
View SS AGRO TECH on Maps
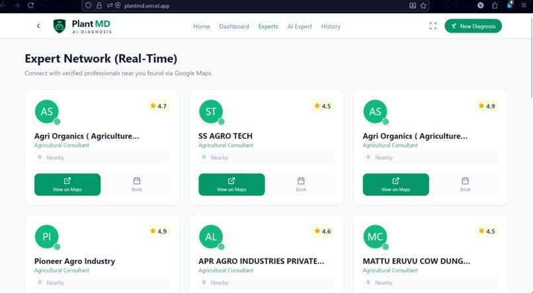[231, 185]
